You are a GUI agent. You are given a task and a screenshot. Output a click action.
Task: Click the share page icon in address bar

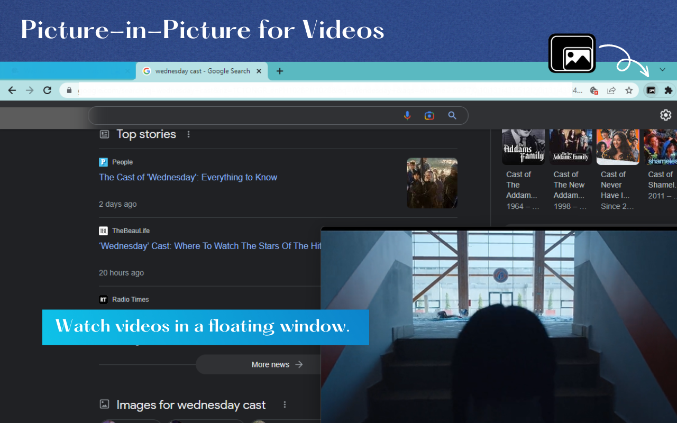(611, 90)
